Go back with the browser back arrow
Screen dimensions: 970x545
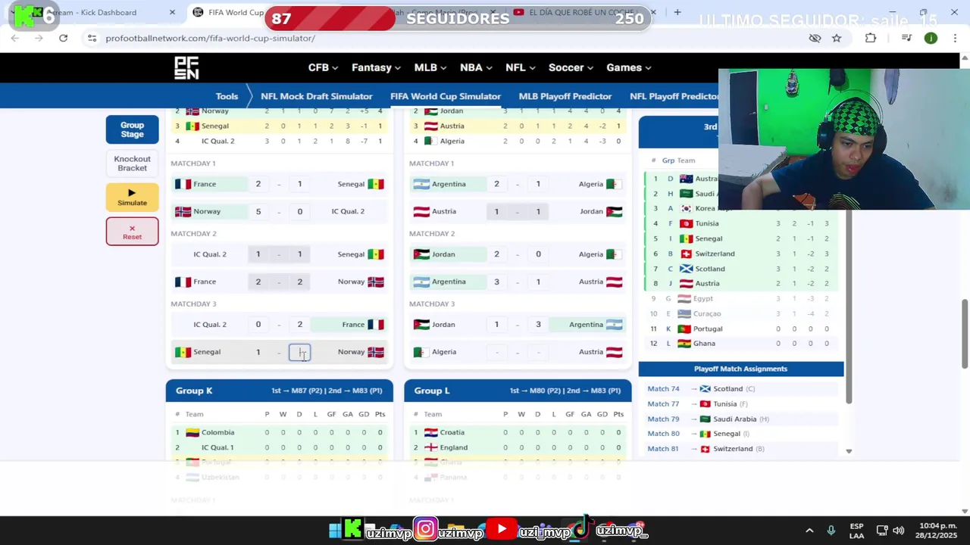(x=14, y=38)
